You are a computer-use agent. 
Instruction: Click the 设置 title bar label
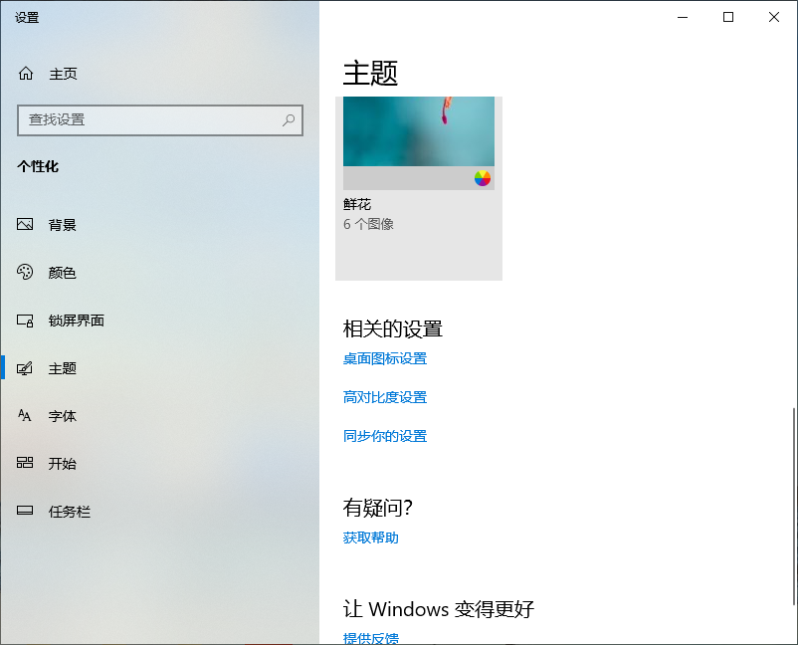27,16
